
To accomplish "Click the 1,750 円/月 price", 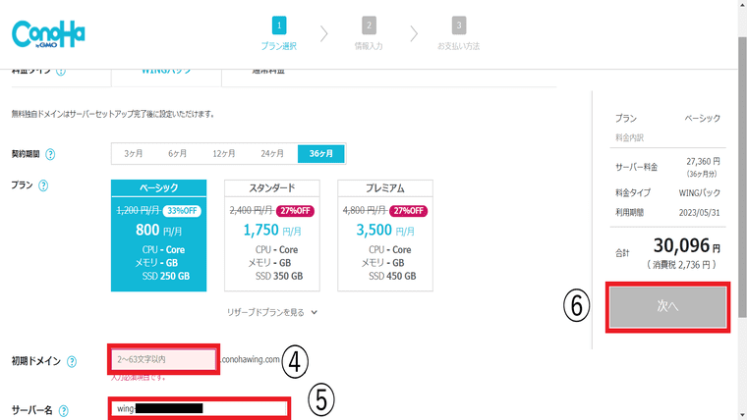I will (x=272, y=231).
